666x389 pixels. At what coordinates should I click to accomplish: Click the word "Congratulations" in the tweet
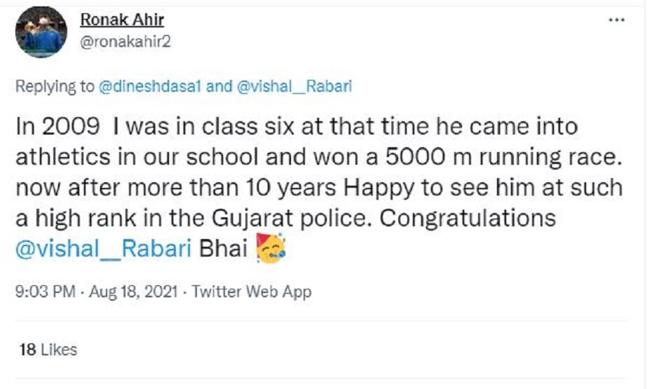coord(468,218)
